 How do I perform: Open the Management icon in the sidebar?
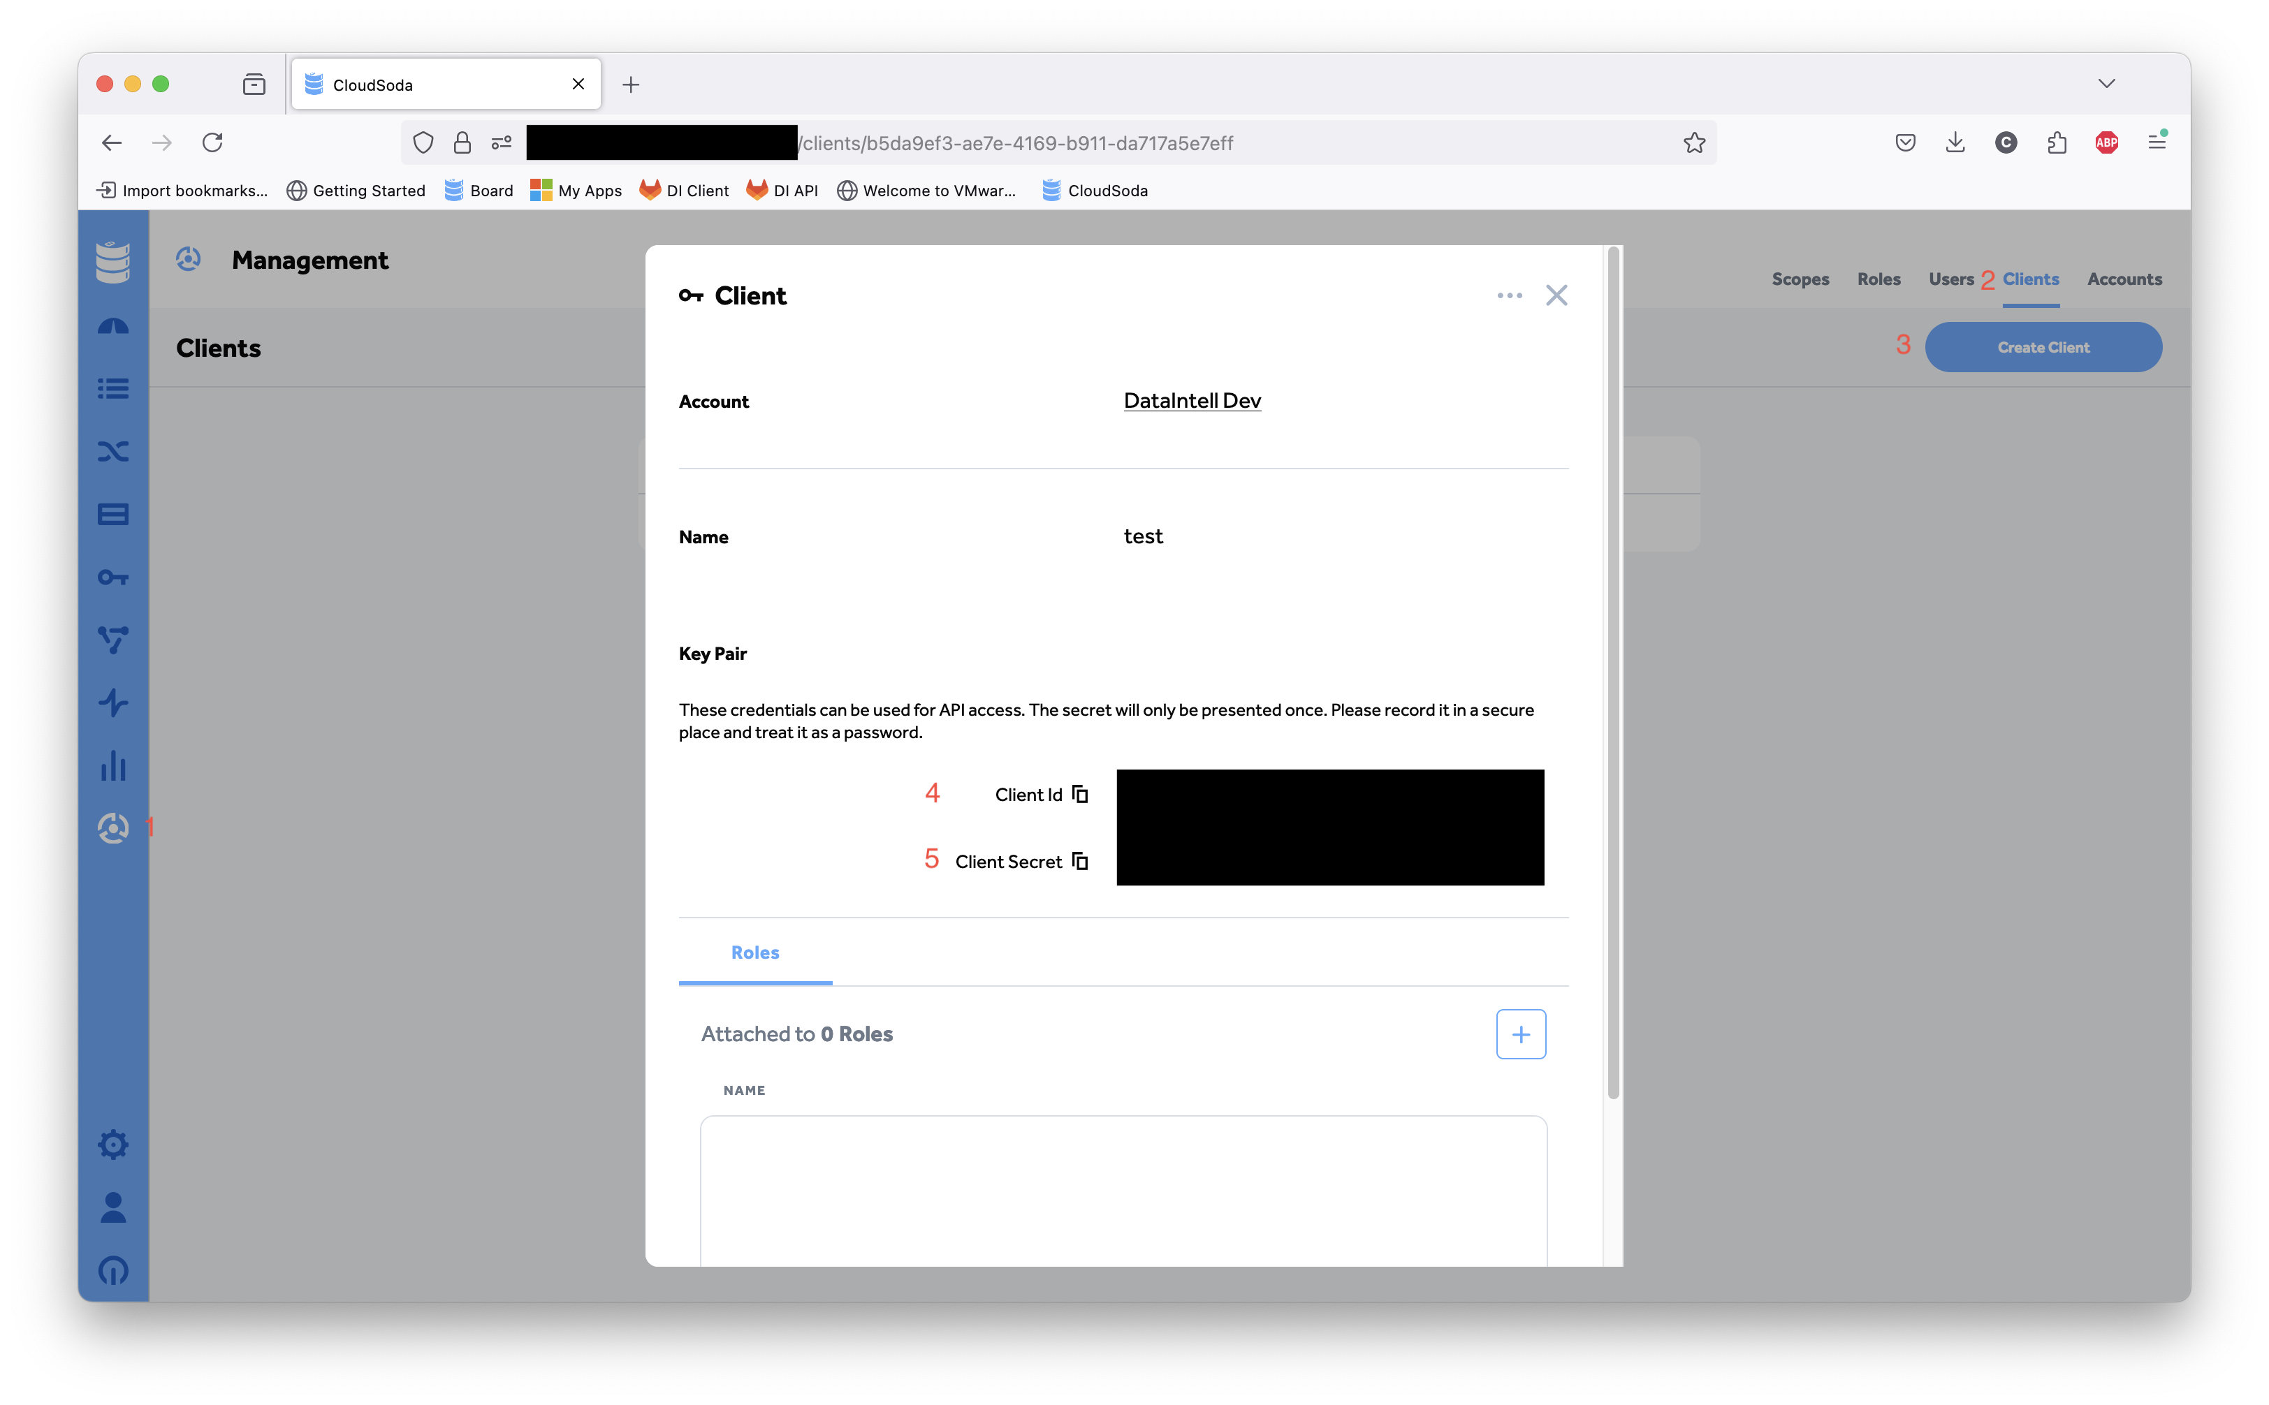click(113, 828)
